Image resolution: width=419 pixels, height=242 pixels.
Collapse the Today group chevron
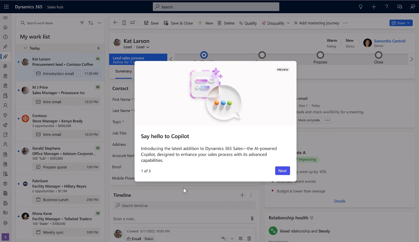click(25, 48)
